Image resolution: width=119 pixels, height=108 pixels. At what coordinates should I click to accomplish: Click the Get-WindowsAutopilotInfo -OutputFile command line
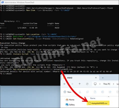click(36, 69)
